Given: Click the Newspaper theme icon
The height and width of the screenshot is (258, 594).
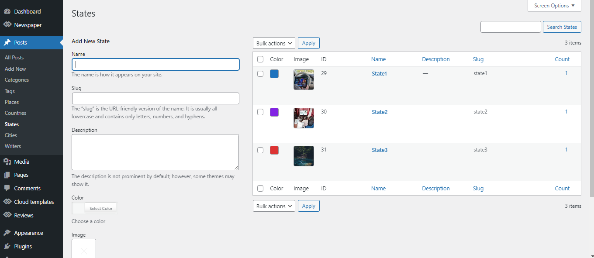Looking at the screenshot, I should pos(7,25).
